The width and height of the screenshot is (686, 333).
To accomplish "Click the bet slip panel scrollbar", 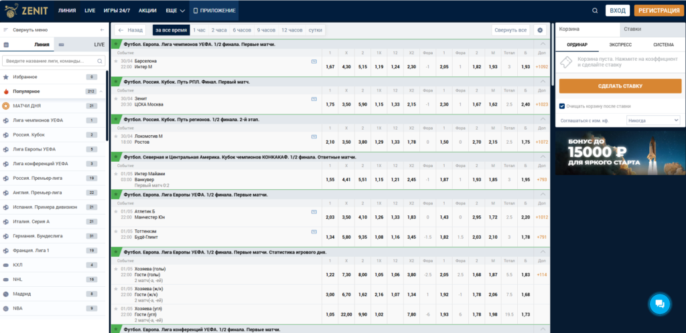I will point(553,55).
